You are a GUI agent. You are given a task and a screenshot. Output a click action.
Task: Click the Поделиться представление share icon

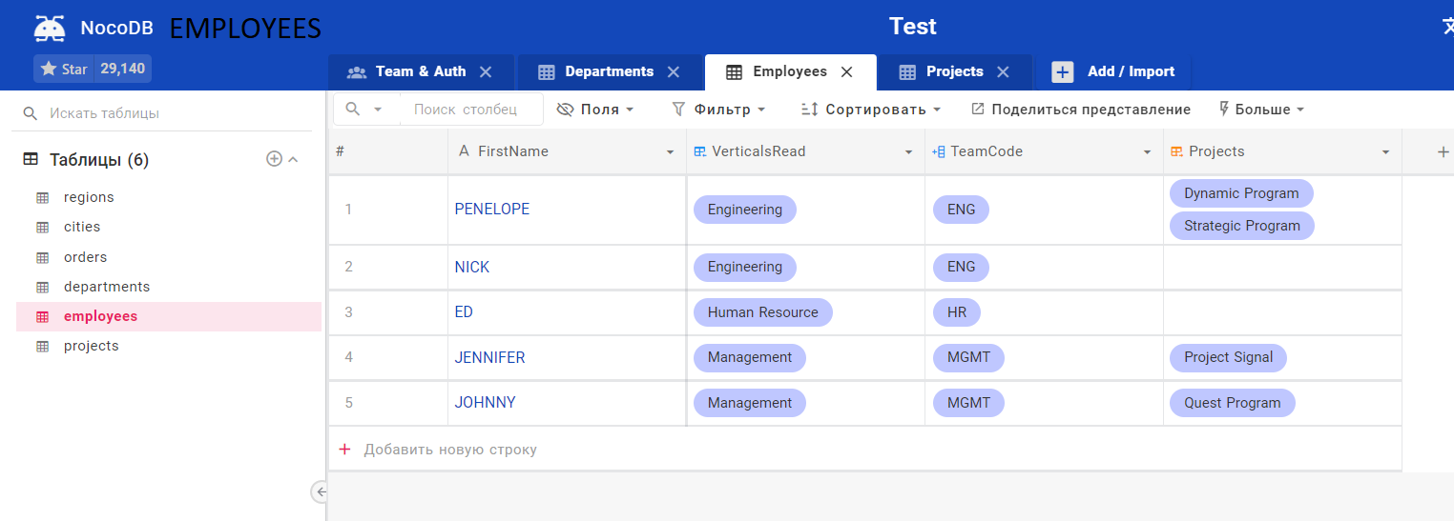pos(978,110)
